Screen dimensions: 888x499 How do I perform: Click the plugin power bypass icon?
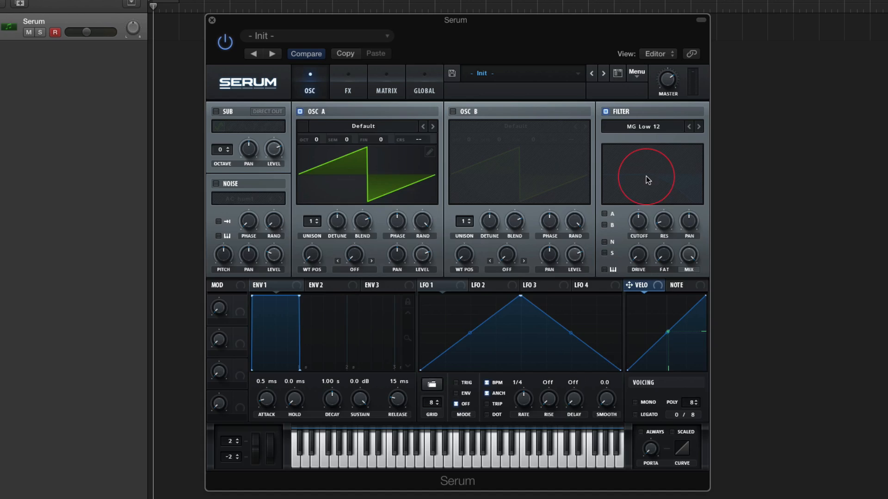pyautogui.click(x=225, y=42)
